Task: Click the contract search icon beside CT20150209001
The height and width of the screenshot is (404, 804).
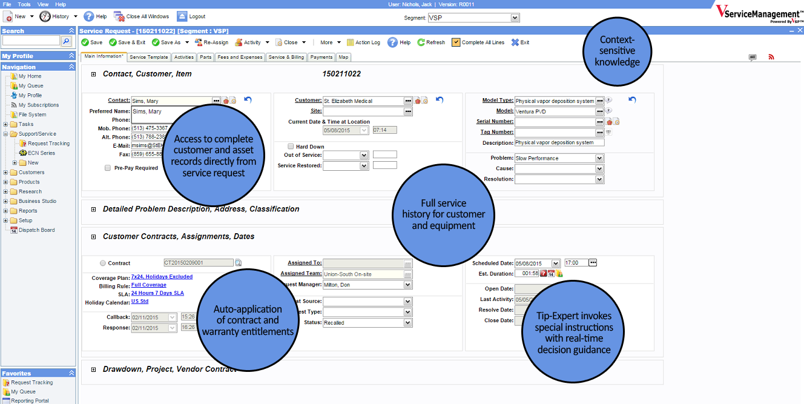Action: coord(238,263)
